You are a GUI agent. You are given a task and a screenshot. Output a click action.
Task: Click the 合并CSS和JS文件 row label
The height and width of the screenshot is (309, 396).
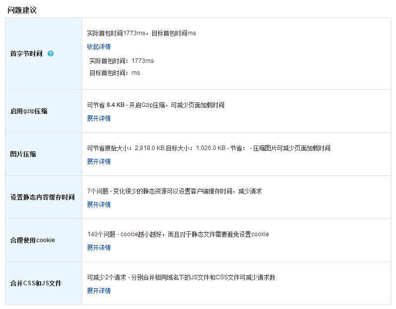(x=36, y=284)
